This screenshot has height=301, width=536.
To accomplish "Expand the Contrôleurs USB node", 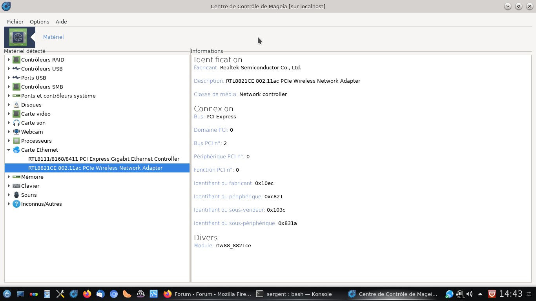I will pyautogui.click(x=9, y=69).
